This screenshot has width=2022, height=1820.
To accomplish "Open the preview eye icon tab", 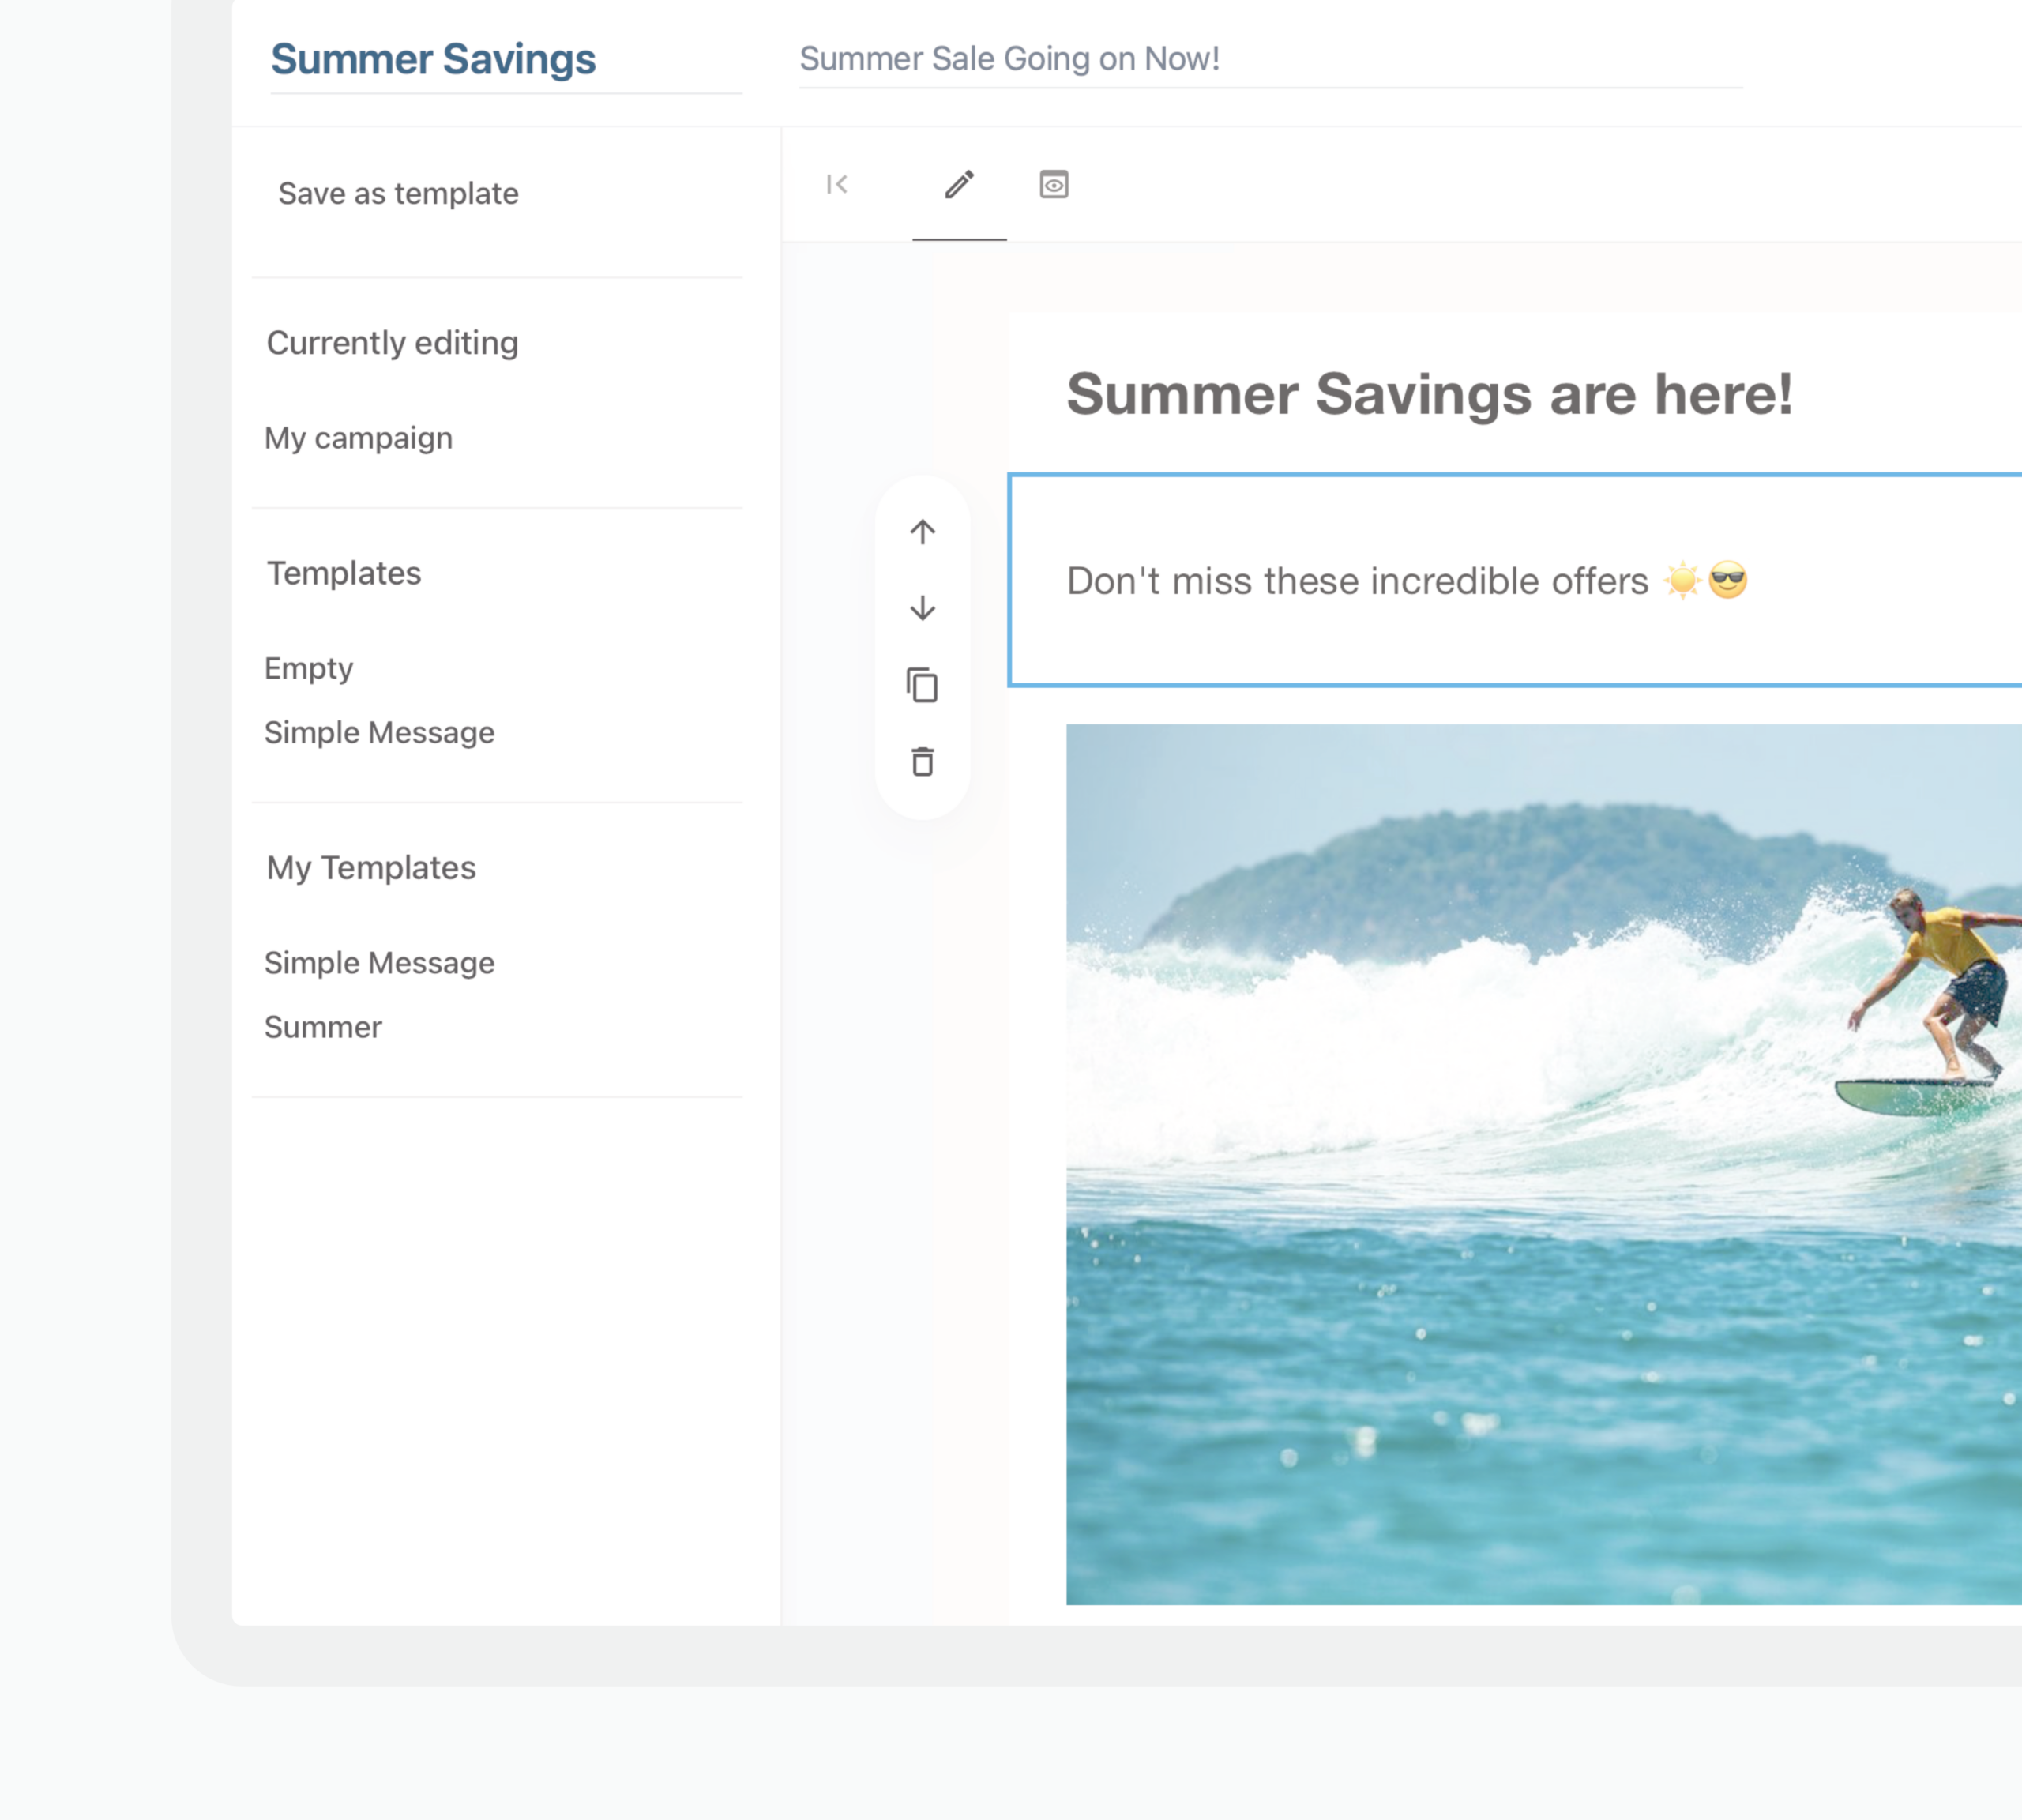I will pyautogui.click(x=1054, y=184).
